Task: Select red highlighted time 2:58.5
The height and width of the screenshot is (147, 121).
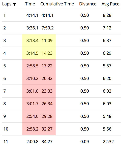Action: [32, 66]
